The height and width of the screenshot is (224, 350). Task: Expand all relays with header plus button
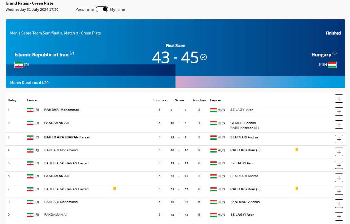(339, 99)
